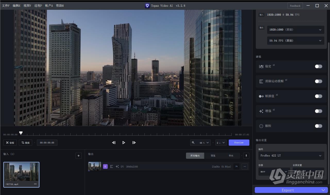The width and height of the screenshot is (330, 195).
Task: Open the 视图V menu
Action: pos(27,6)
